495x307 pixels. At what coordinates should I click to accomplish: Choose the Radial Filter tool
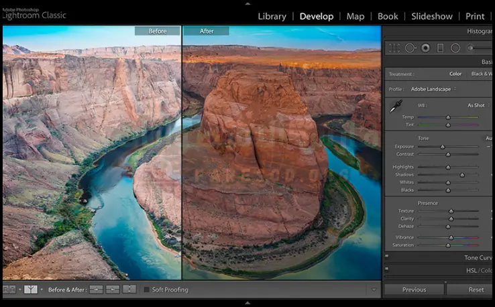pyautogui.click(x=455, y=48)
